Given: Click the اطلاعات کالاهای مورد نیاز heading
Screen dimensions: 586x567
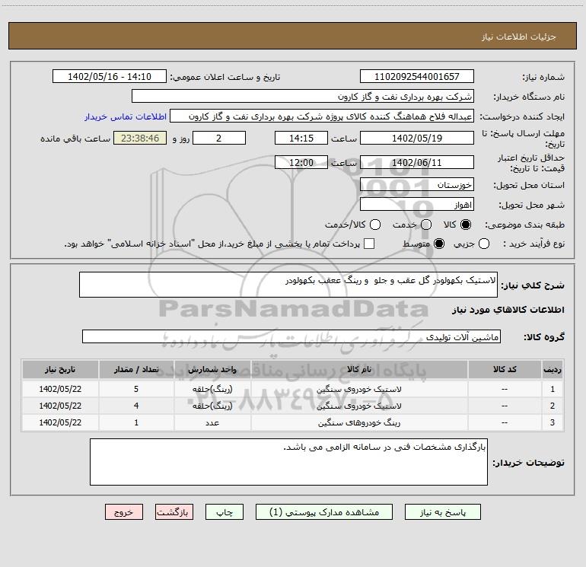Looking at the screenshot, I should click(x=508, y=310).
